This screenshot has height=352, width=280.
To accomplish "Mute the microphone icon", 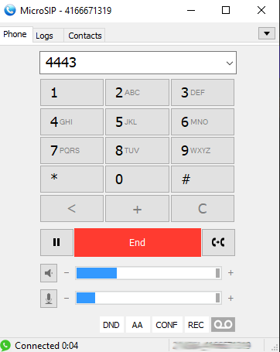I will pos(49,299).
